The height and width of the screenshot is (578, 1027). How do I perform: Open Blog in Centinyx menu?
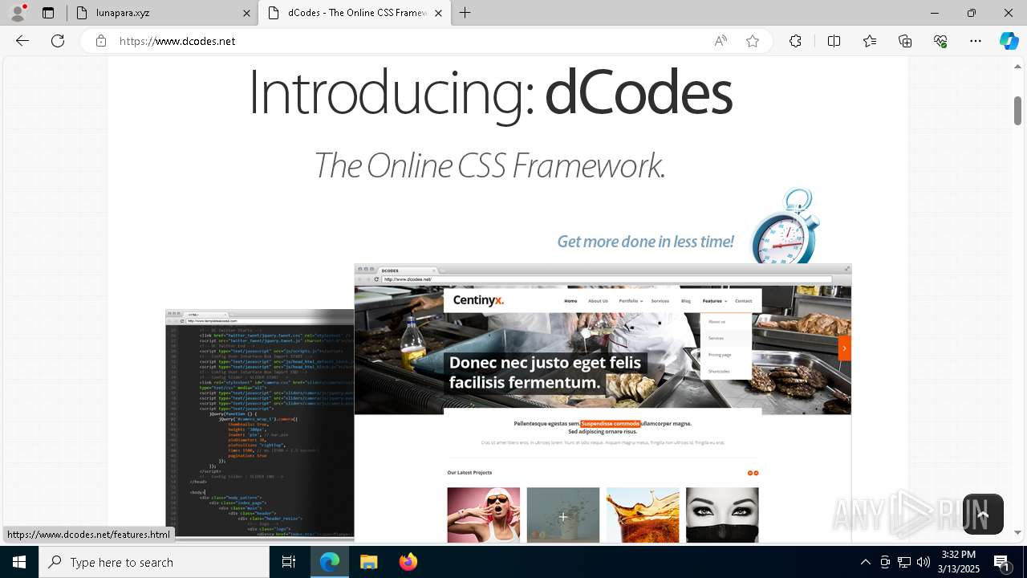point(686,301)
